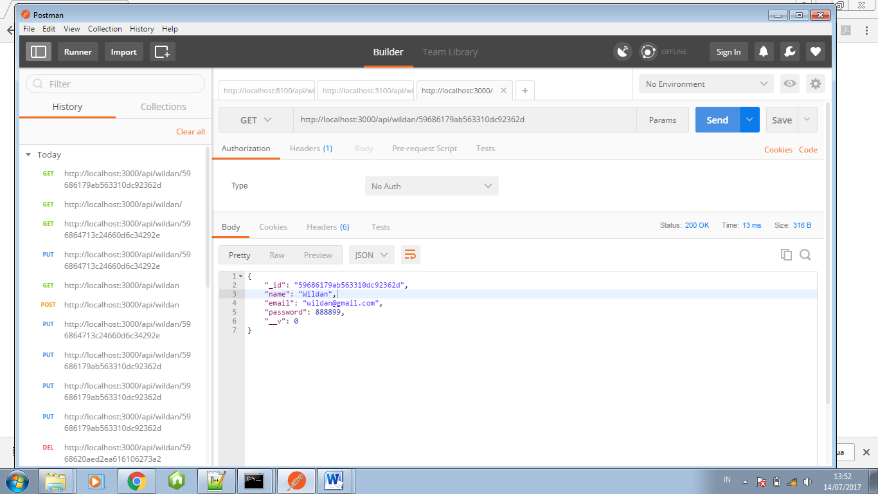Open the File menu
This screenshot has height=494, width=878.
[x=29, y=29]
